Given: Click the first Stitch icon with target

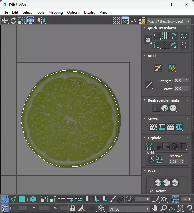Looking at the screenshot, I should (154, 127).
